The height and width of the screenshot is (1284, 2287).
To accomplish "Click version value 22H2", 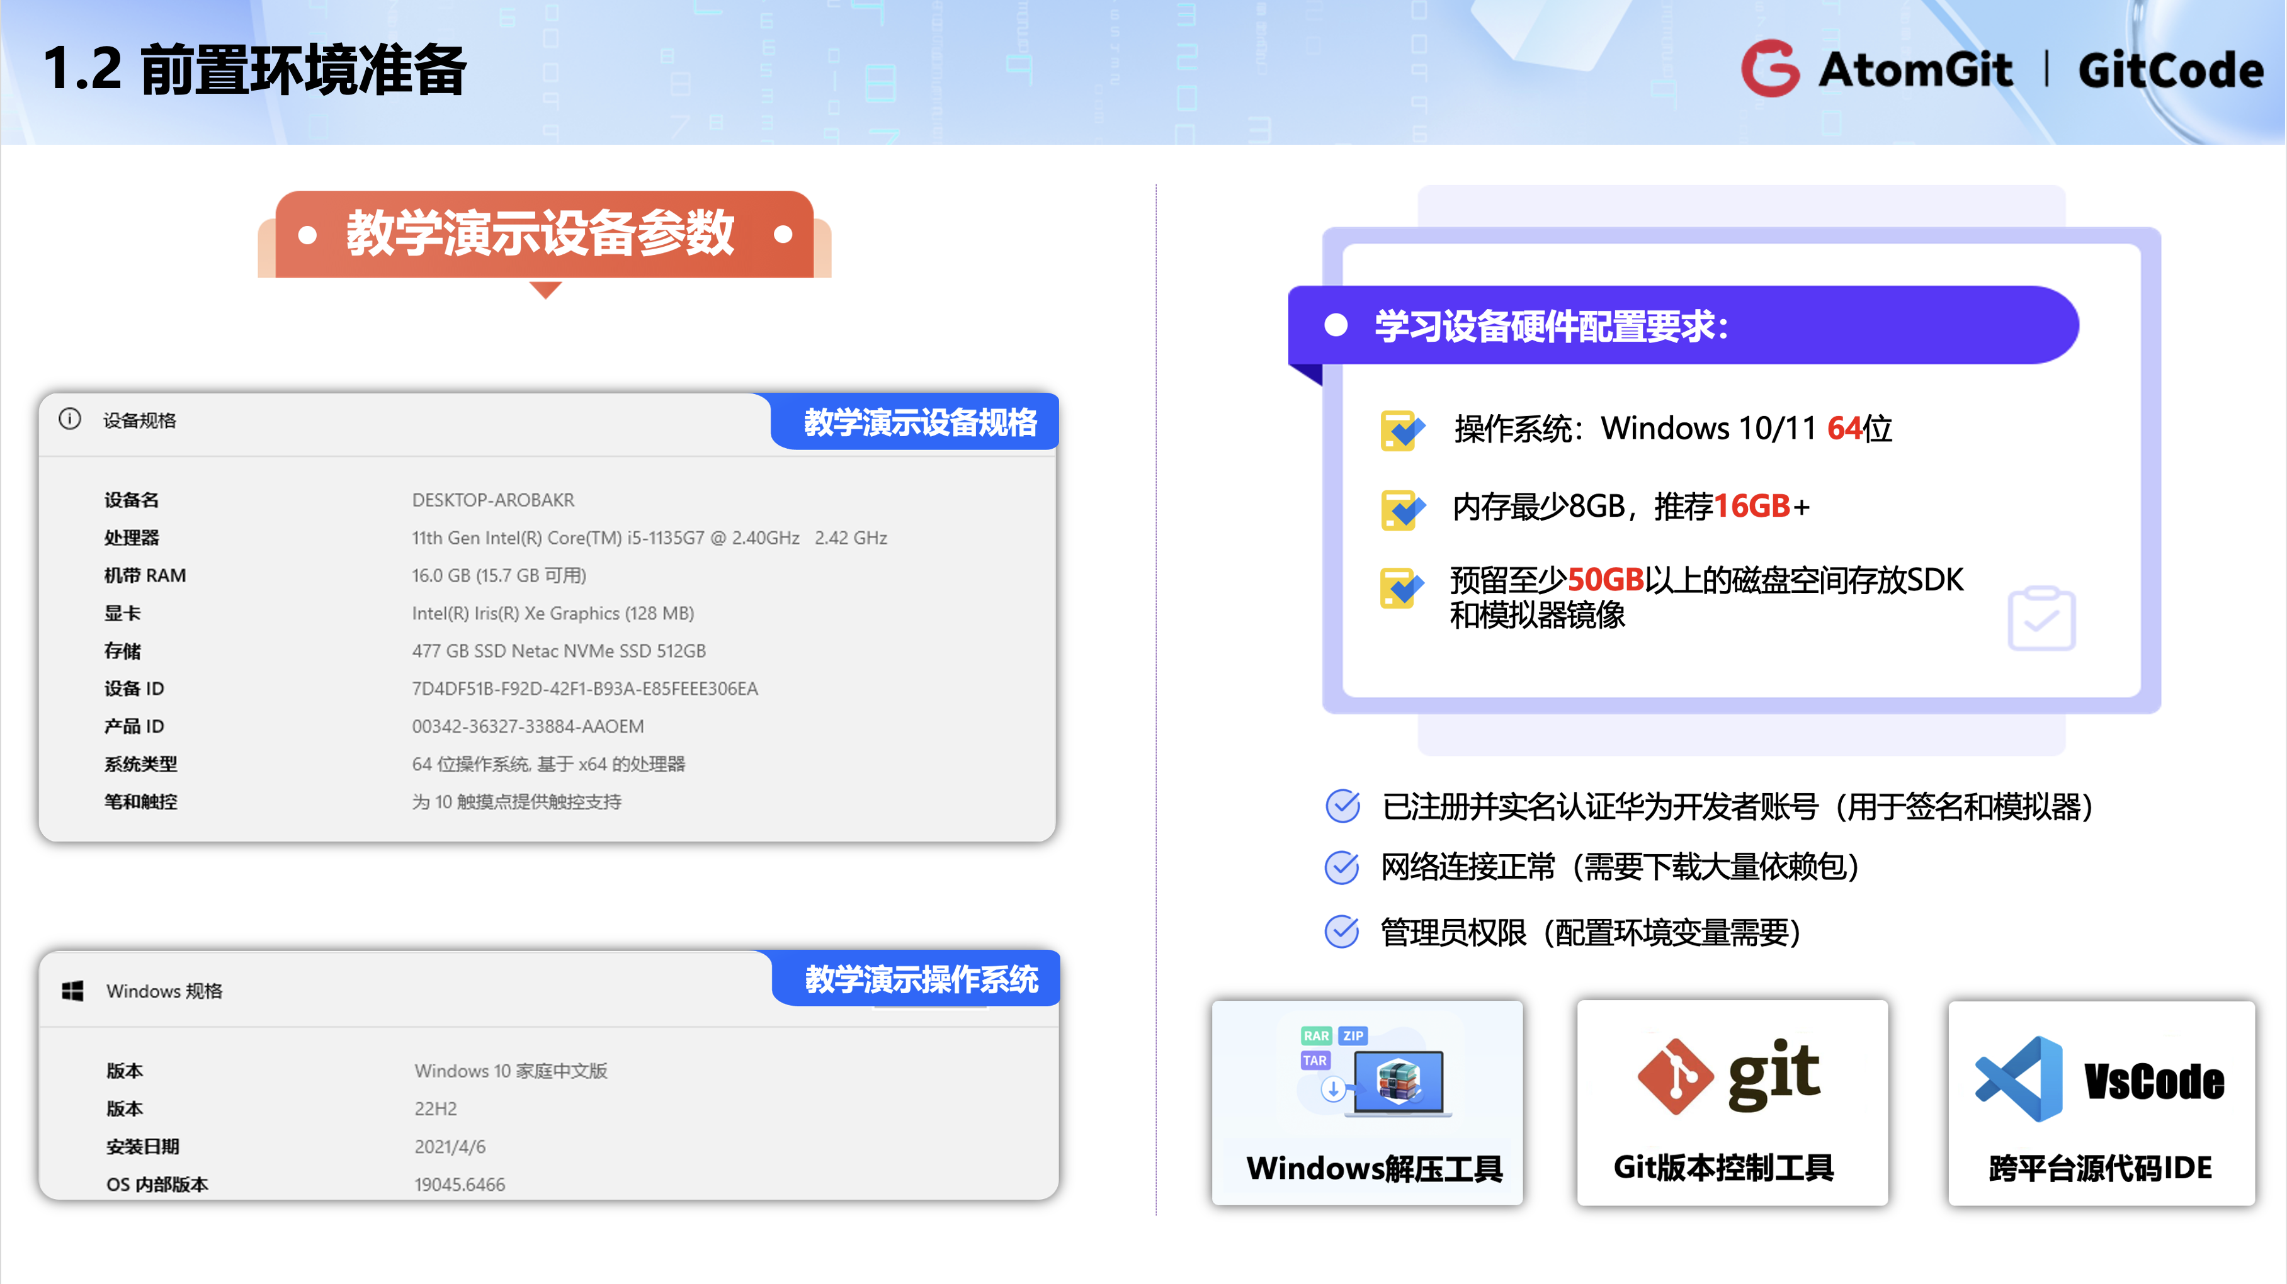I will [x=435, y=1108].
